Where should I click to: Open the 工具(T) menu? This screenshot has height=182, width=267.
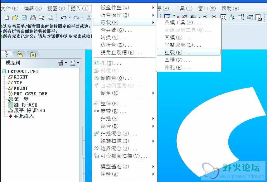[182, 8]
